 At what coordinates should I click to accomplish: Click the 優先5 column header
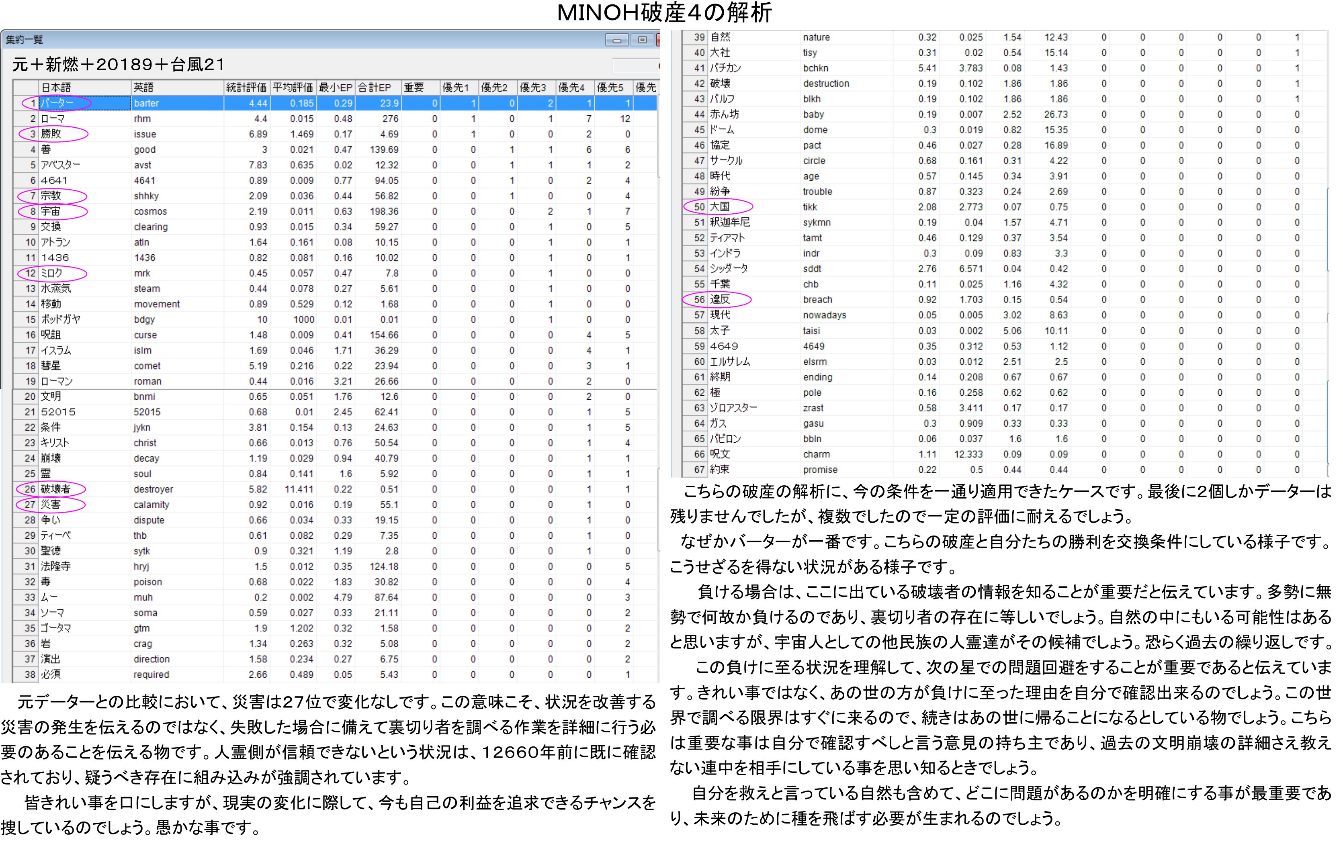[x=612, y=88]
